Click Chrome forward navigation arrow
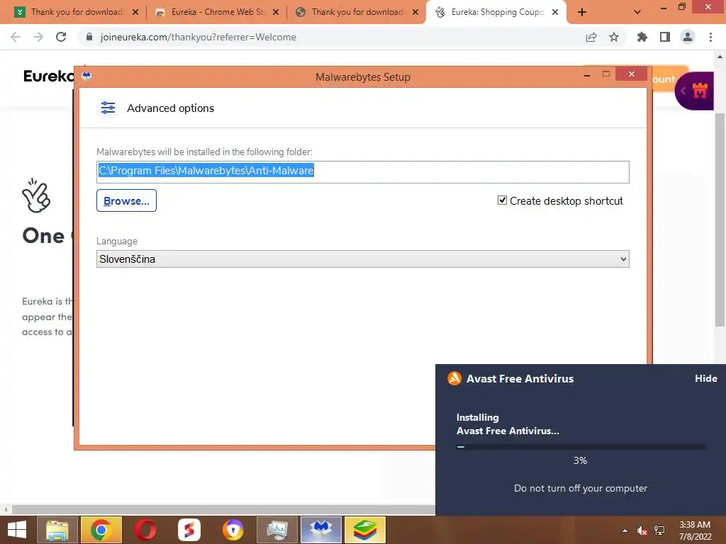 (x=38, y=37)
